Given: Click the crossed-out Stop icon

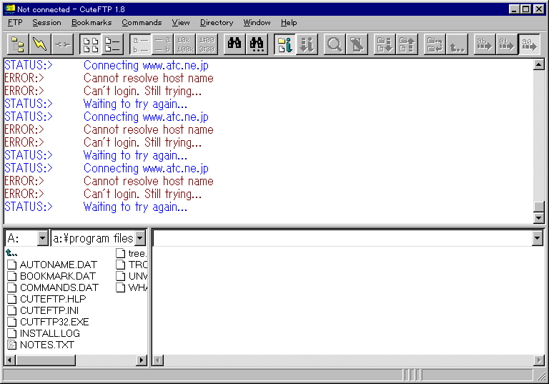Looking at the screenshot, I should point(357,44).
